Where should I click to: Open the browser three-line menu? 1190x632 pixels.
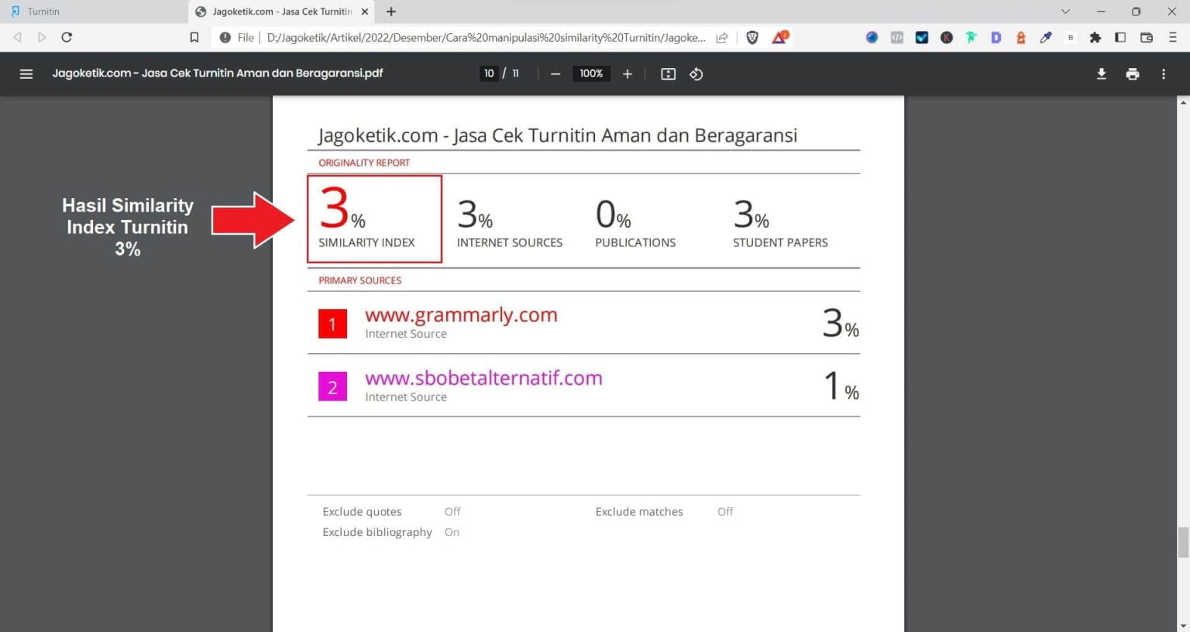click(x=1172, y=36)
